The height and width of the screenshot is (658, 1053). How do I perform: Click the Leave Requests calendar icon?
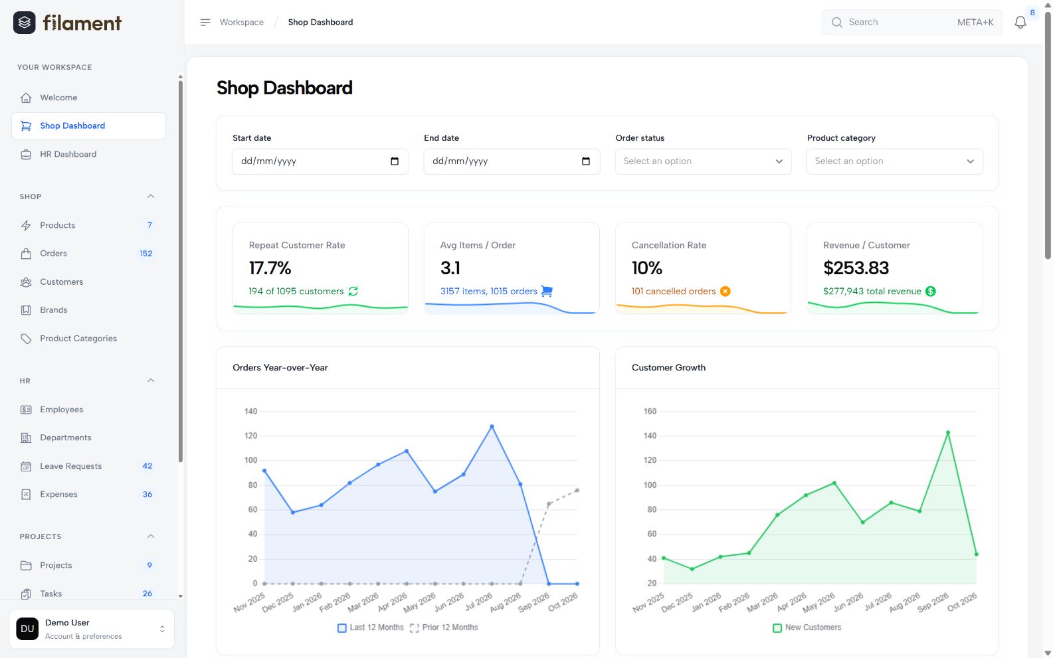tap(26, 466)
